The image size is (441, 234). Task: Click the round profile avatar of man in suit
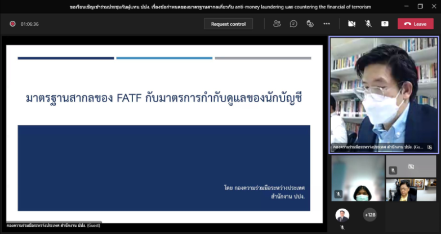point(342,215)
